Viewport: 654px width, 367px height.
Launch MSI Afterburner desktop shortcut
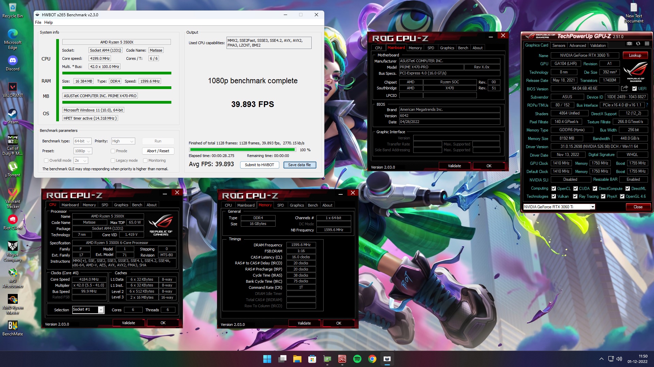(x=13, y=278)
